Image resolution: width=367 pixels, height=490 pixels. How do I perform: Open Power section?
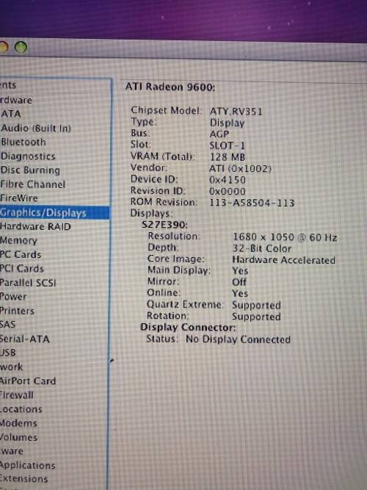point(13,297)
